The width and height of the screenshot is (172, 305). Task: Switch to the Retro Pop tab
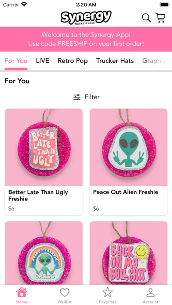pyautogui.click(x=73, y=61)
